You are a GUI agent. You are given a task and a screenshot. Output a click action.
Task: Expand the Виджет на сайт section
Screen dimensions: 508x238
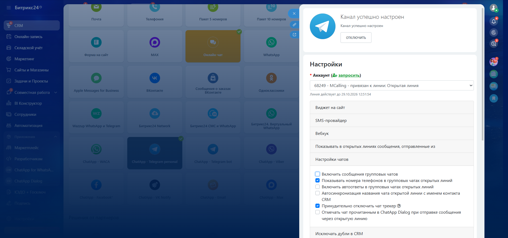pyautogui.click(x=392, y=108)
